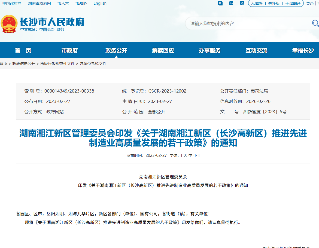Open 手语翻译 sign language translation
Screen dimensions: 319x248
294,3
